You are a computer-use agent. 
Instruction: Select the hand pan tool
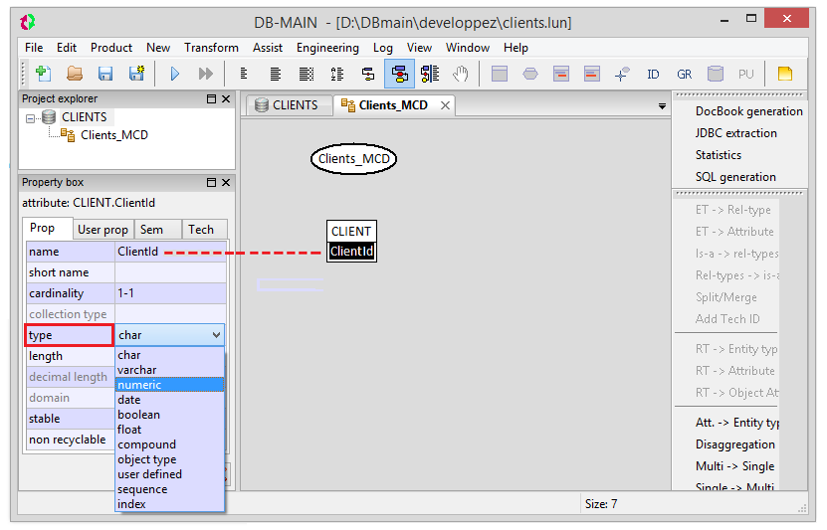[461, 74]
